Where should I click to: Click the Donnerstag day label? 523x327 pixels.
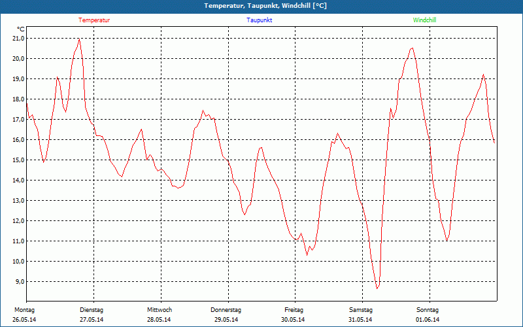226,310
